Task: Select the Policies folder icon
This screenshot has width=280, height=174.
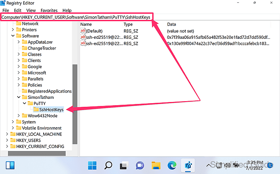Action: 24,85
